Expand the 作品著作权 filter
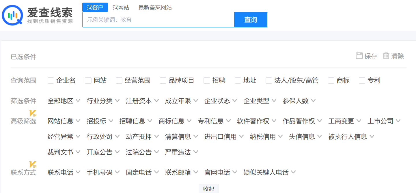Screen dimensions: 416x193 click(303, 121)
